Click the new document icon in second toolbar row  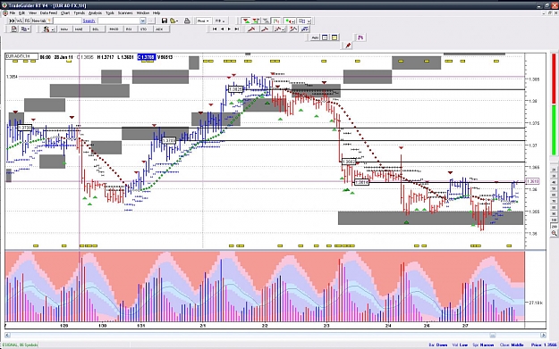click(14, 29)
